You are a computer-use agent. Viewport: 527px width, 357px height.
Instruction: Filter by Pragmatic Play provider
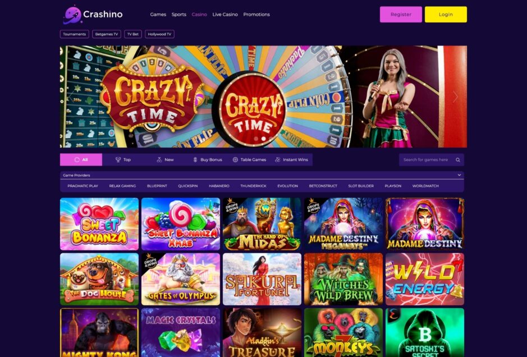(x=83, y=186)
